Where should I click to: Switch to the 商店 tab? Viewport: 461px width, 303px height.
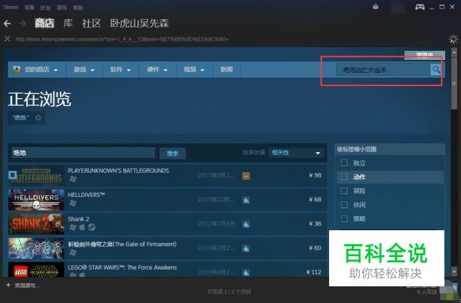click(x=45, y=23)
